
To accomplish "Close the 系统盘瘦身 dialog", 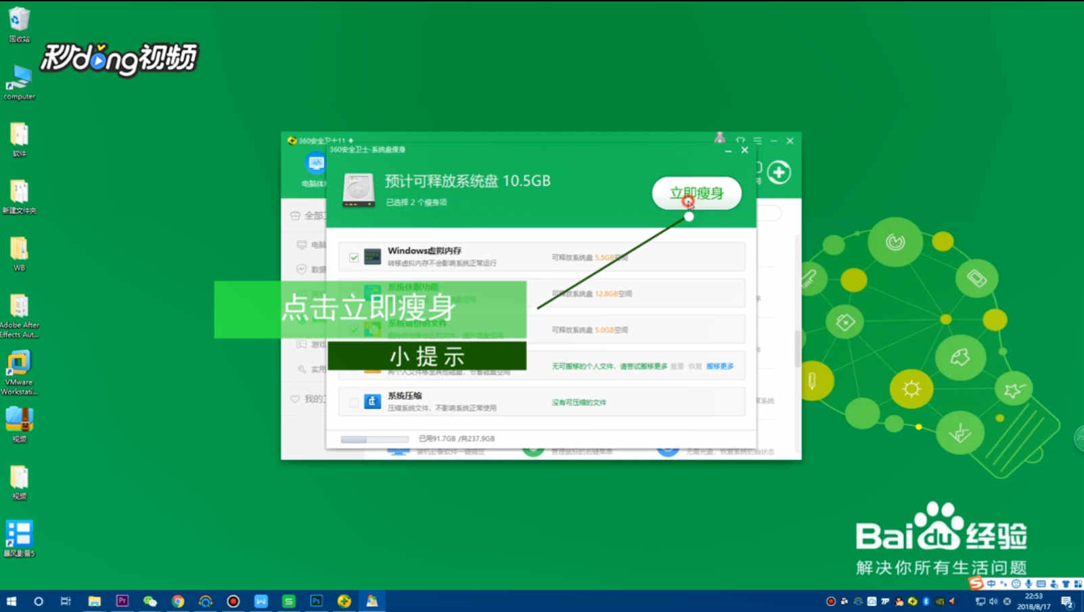I will [744, 150].
